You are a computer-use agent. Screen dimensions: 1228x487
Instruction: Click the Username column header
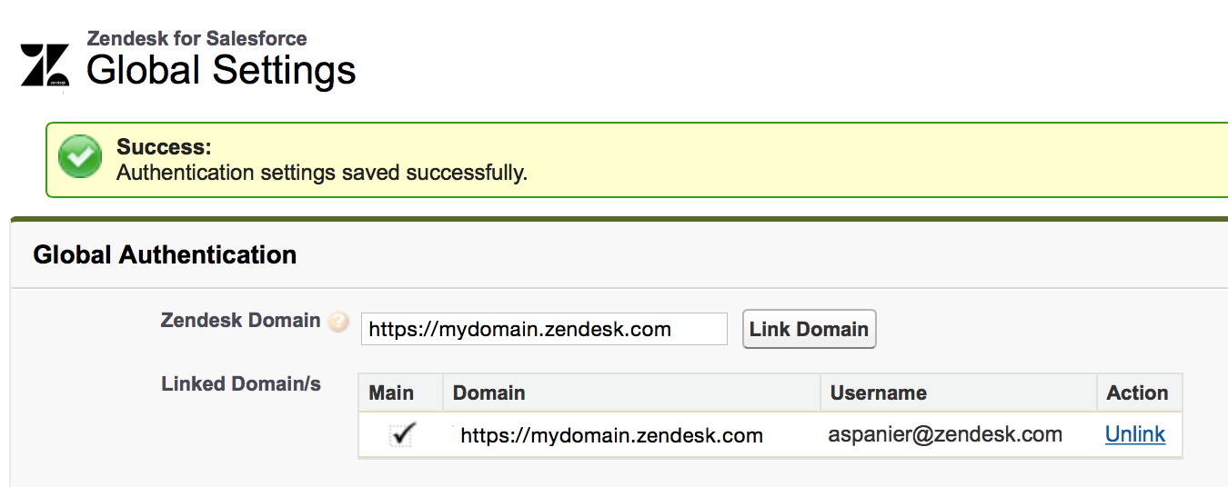point(878,393)
